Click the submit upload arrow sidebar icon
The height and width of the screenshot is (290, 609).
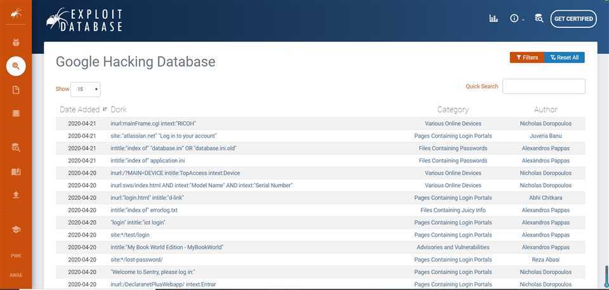tap(16, 195)
